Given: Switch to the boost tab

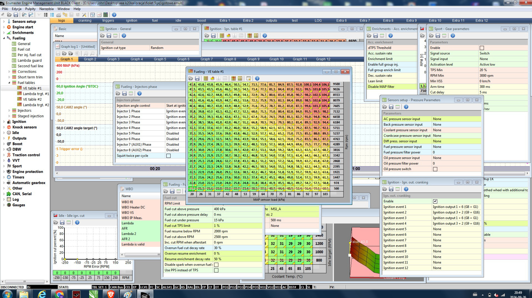Looking at the screenshot, I should 202,21.
